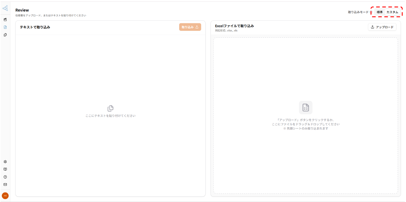This screenshot has width=406, height=202.
Task: Click the paste icon in the text panel
Action: (x=110, y=108)
